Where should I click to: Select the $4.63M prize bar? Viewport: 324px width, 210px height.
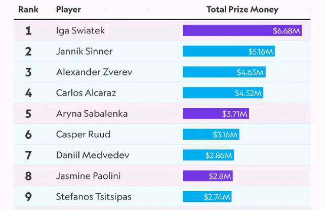coord(224,72)
